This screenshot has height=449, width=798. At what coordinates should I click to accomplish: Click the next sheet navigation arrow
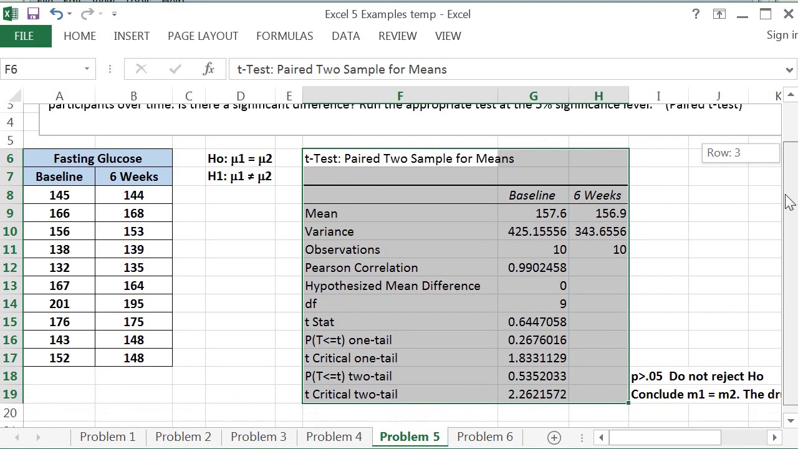(38, 437)
